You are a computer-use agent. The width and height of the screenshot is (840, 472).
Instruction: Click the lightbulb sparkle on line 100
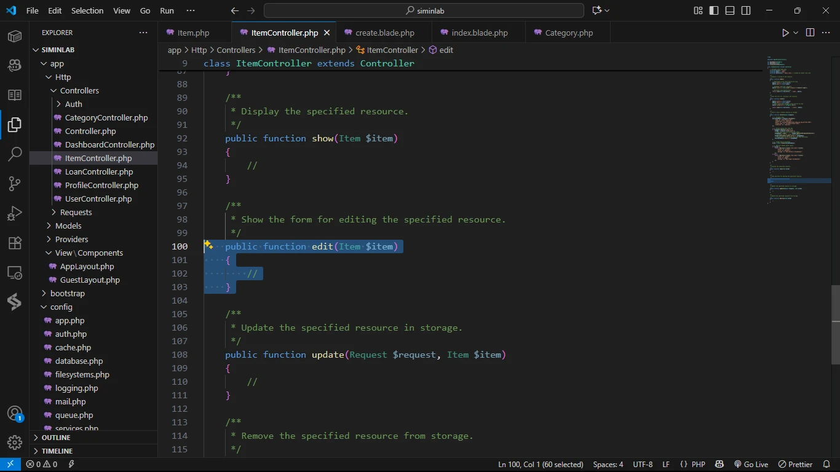pos(208,246)
